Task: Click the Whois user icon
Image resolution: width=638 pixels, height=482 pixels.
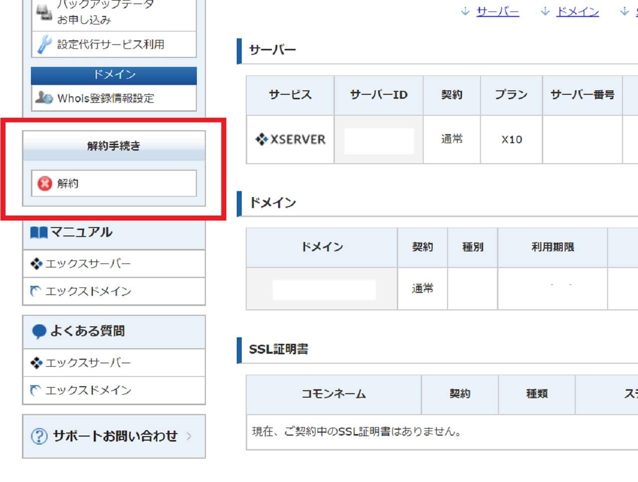Action: tap(44, 98)
